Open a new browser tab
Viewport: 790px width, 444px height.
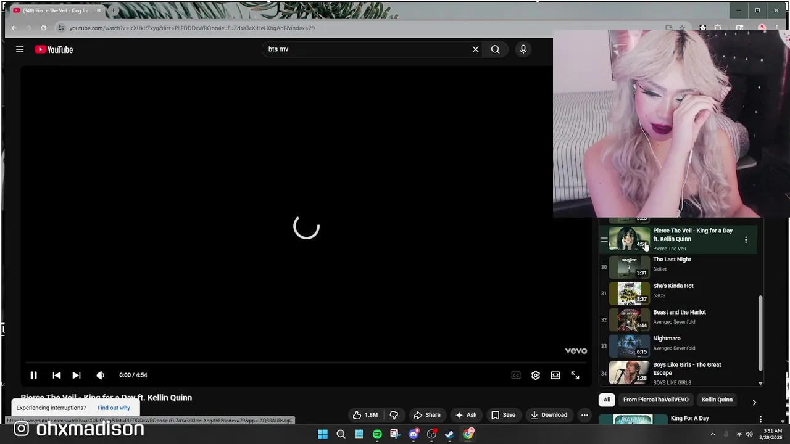(x=113, y=10)
